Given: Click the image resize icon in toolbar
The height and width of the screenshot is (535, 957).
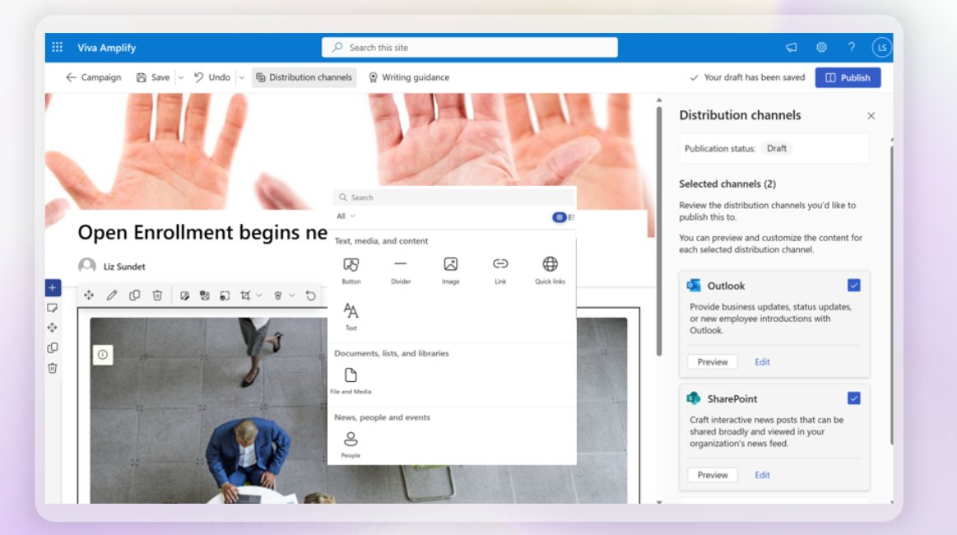Looking at the screenshot, I should pyautogui.click(x=225, y=295).
